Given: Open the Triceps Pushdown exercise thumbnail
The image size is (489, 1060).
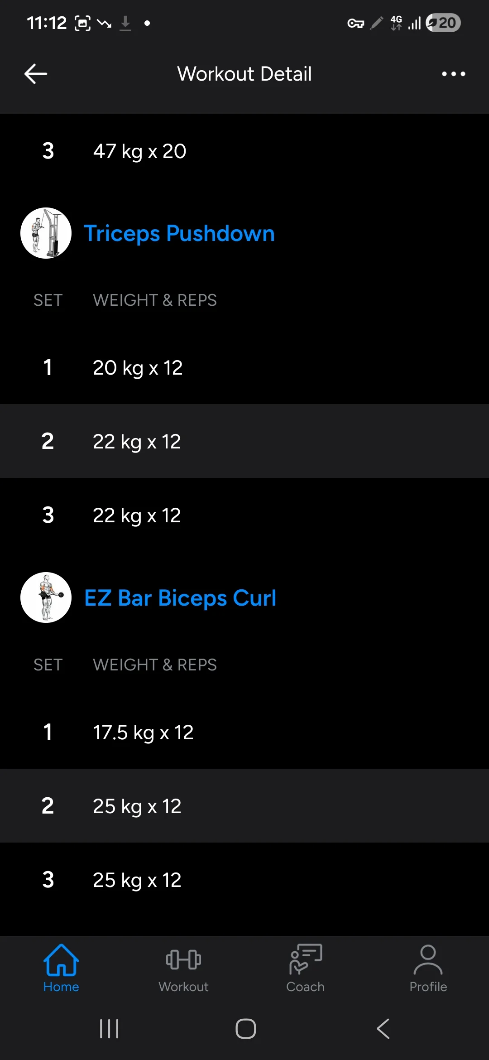Looking at the screenshot, I should 46,233.
